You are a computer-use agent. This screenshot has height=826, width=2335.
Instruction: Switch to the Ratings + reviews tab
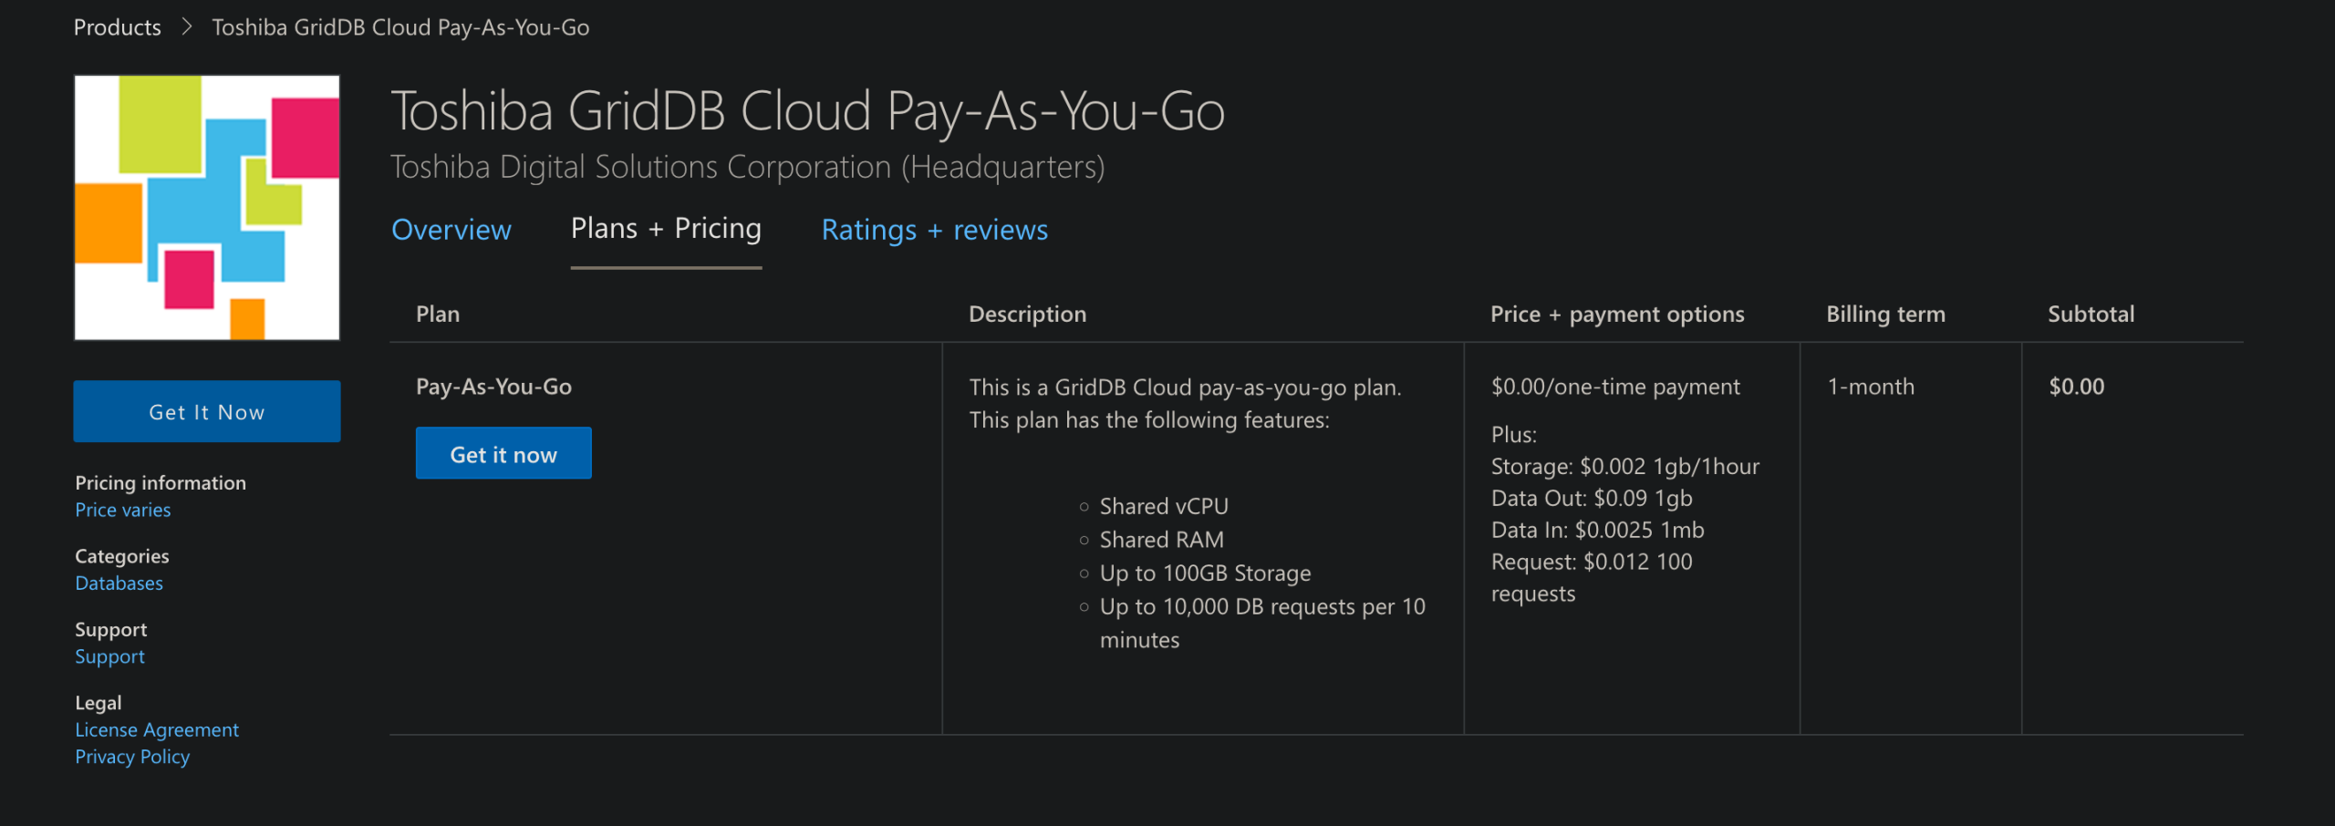(934, 230)
